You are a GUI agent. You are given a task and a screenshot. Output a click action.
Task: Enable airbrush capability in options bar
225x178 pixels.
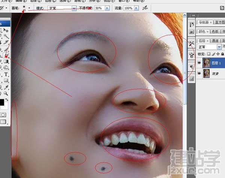pyautogui.click(x=145, y=8)
